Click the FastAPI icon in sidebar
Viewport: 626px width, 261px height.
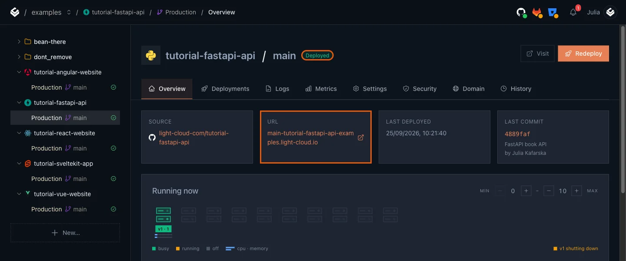coord(28,103)
